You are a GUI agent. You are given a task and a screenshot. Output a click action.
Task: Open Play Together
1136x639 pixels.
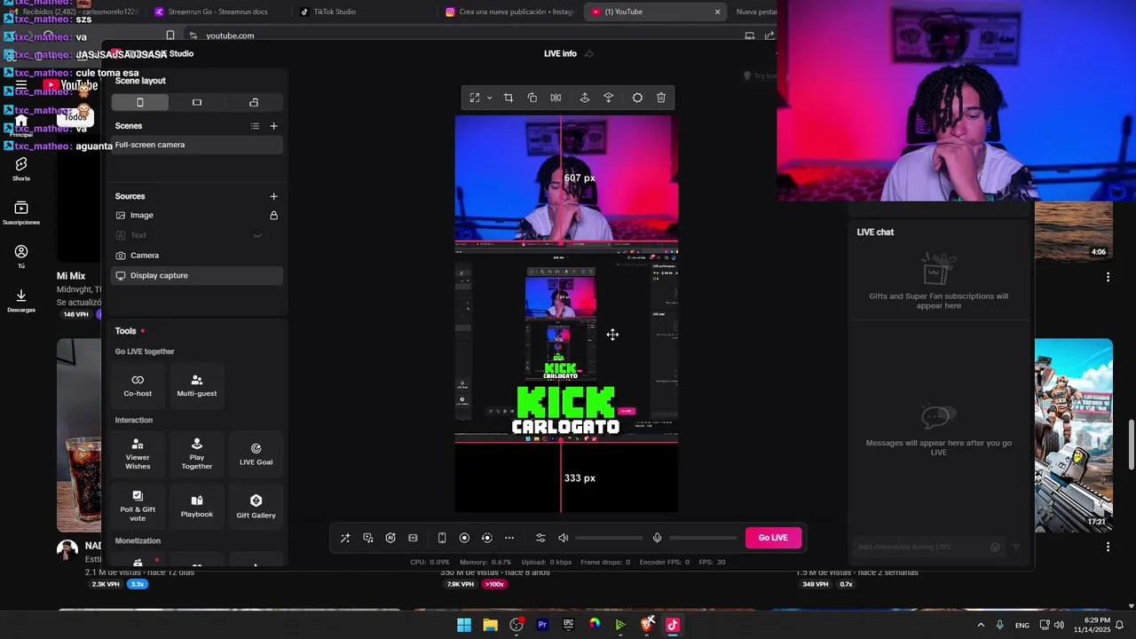[x=197, y=454]
